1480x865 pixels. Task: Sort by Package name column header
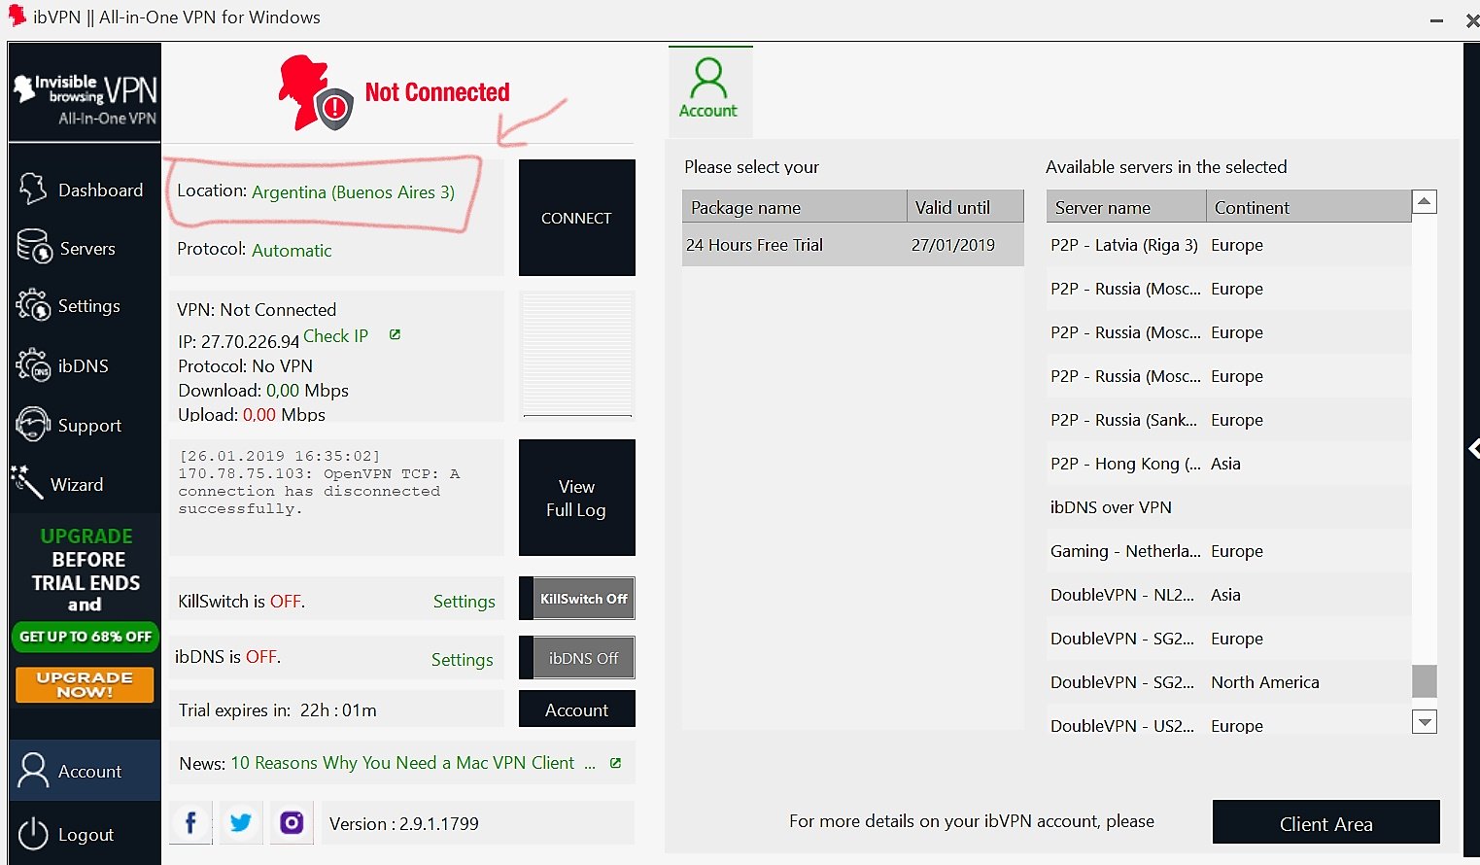pos(794,206)
